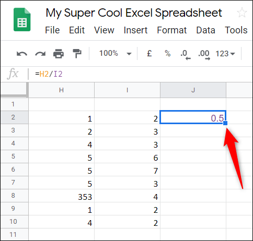This screenshot has width=253, height=241.
Task: Open the File menu
Action: 52,30
